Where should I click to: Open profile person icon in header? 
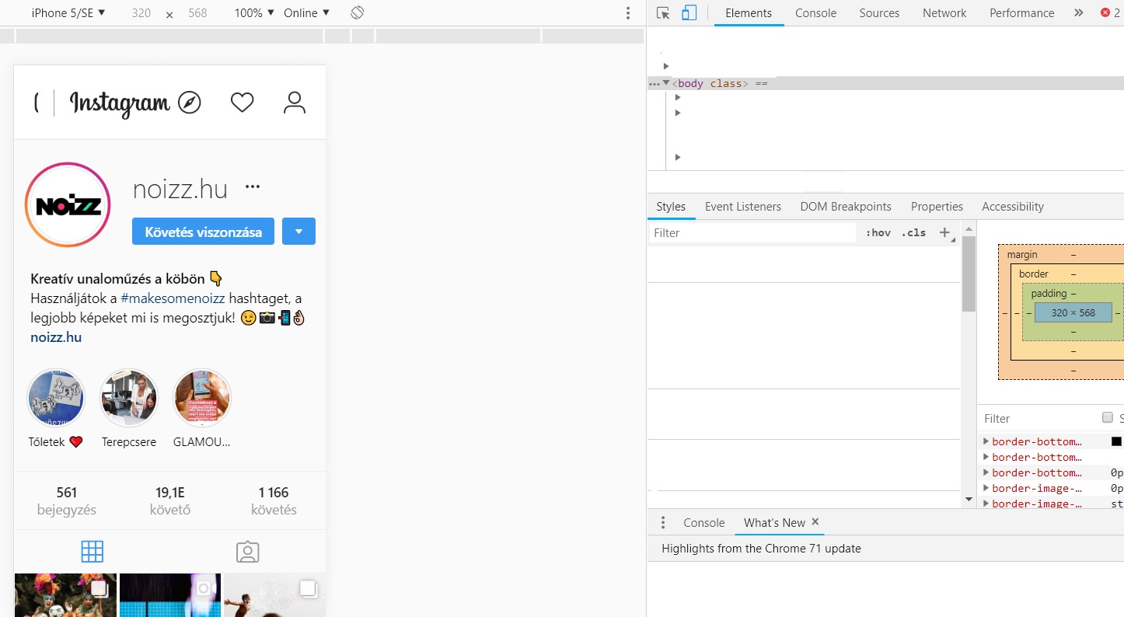click(x=295, y=103)
